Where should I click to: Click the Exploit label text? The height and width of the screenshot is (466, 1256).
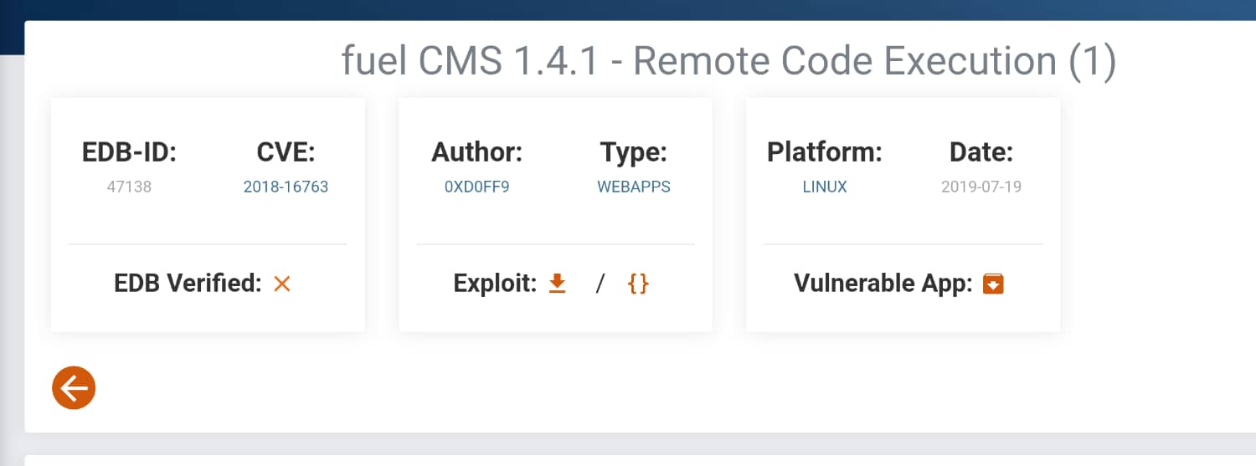click(x=494, y=284)
